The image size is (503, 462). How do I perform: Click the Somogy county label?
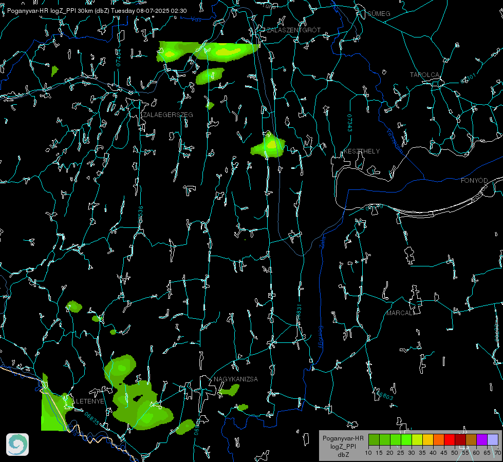(321, 337)
